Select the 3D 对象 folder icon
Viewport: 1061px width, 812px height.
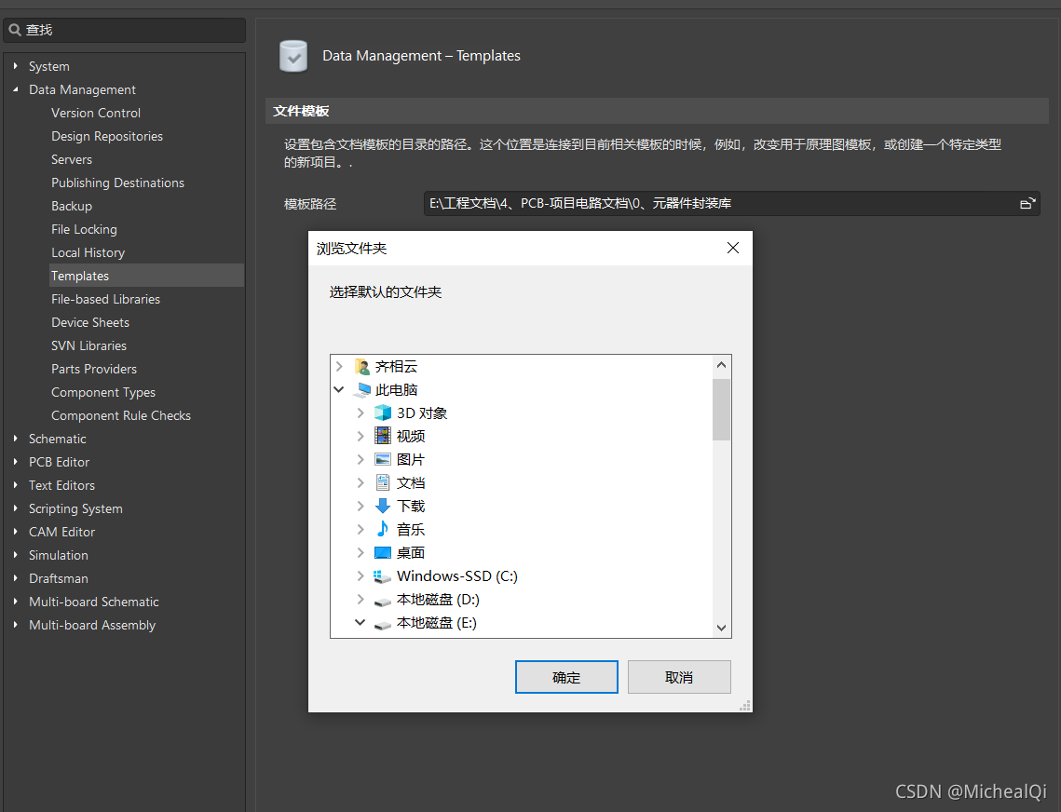(383, 413)
